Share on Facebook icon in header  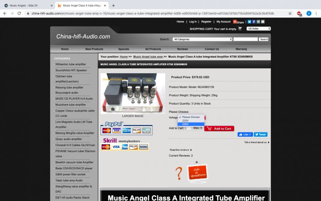[254, 21]
